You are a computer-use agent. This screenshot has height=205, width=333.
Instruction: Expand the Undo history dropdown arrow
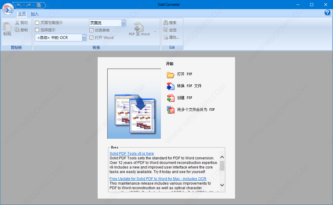click(x=24, y=5)
